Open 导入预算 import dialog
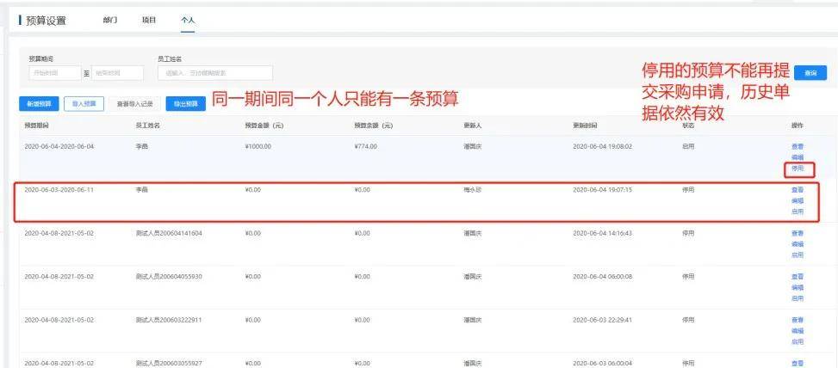838x368 pixels. (x=84, y=104)
